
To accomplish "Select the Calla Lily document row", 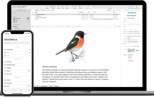I will [76, 16].
